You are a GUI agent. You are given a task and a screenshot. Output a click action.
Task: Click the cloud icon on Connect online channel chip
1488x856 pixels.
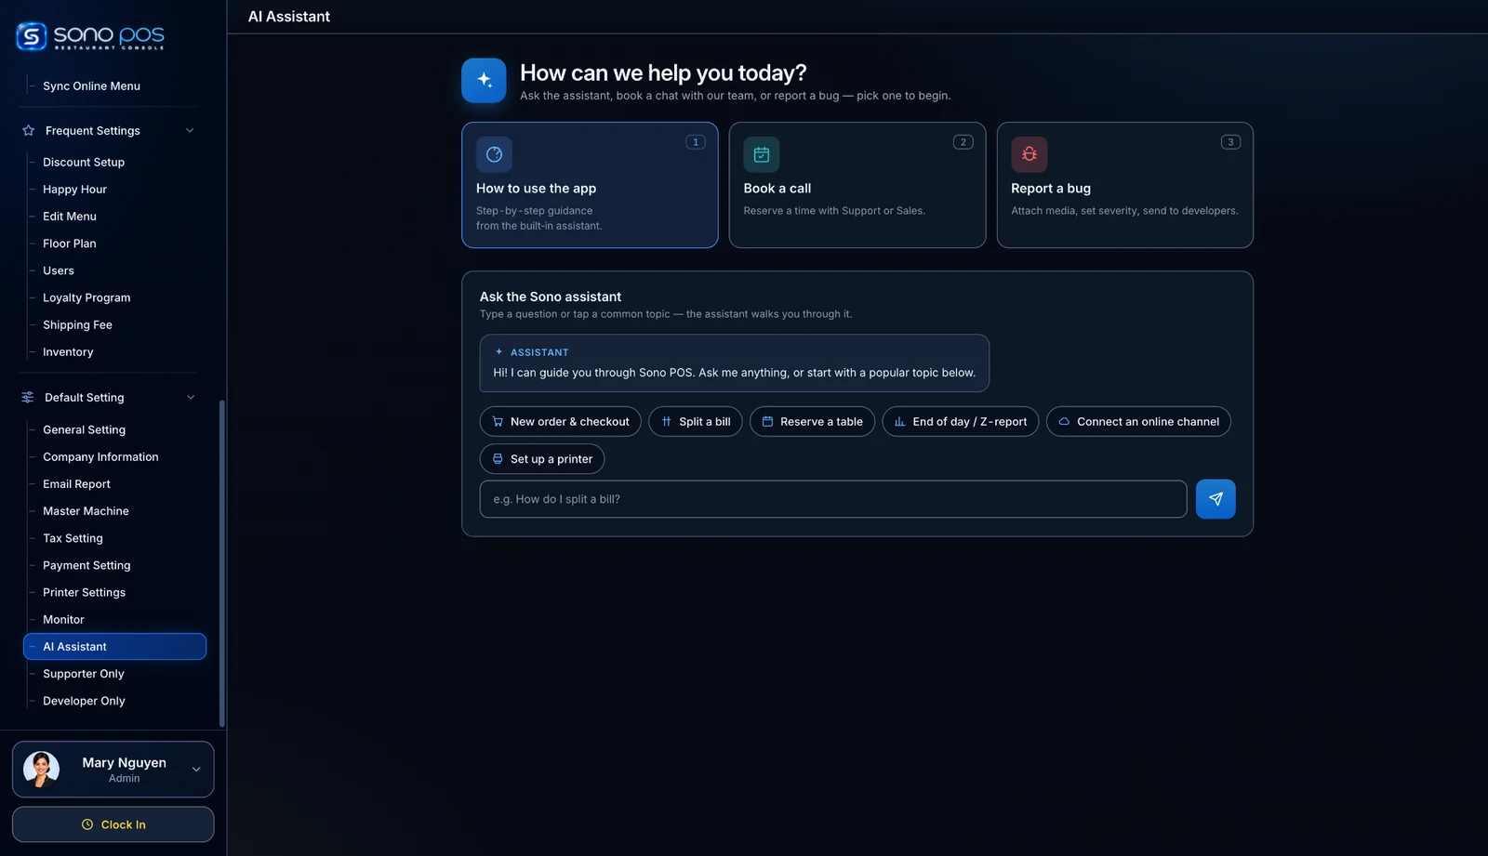pyautogui.click(x=1064, y=422)
